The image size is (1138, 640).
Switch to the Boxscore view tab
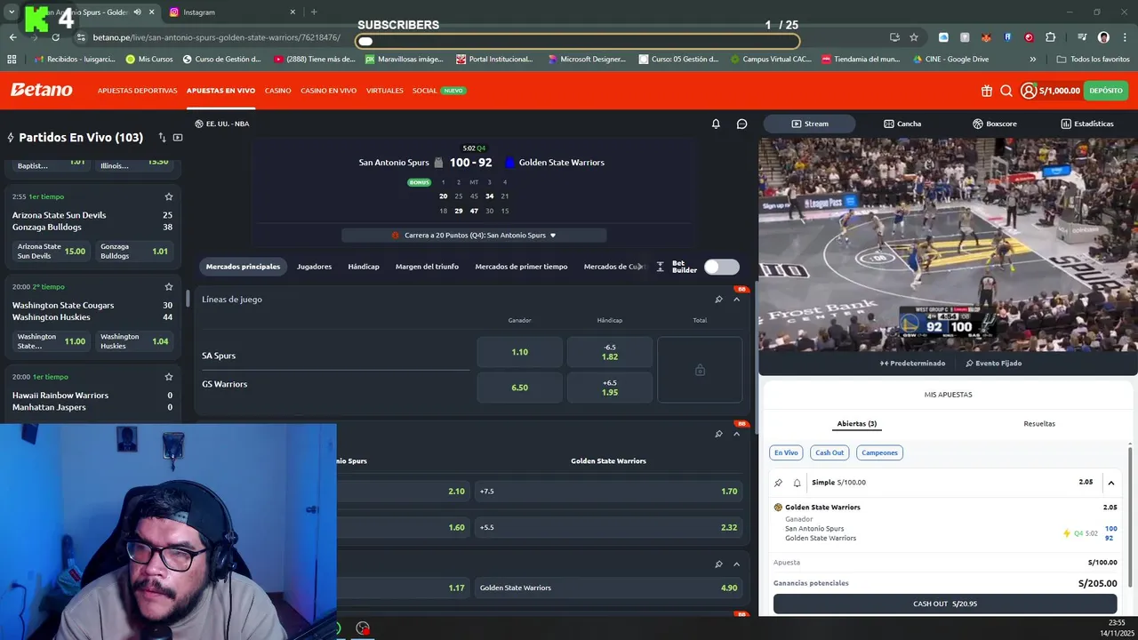(994, 124)
